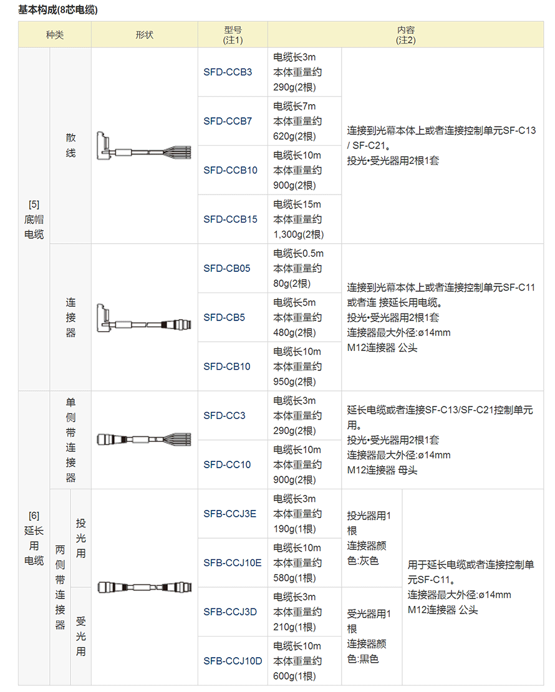Click the SFB-CCJ10D model link

[x=233, y=661]
